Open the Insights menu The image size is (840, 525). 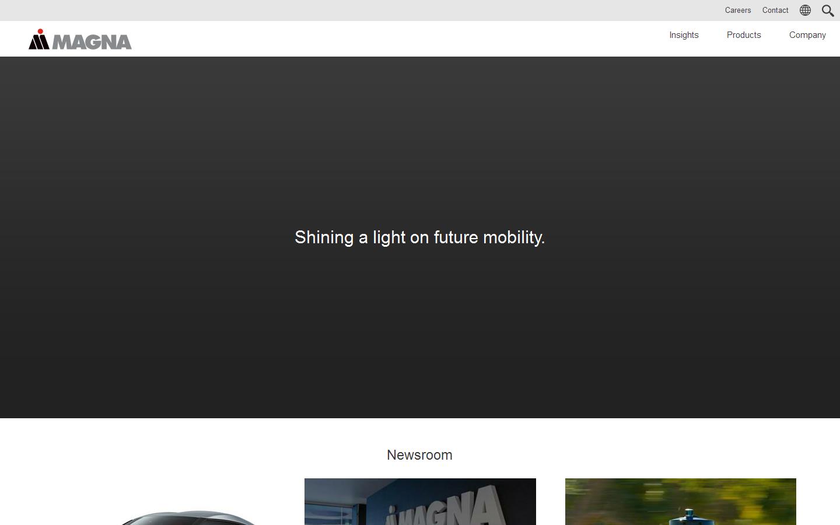click(x=684, y=35)
